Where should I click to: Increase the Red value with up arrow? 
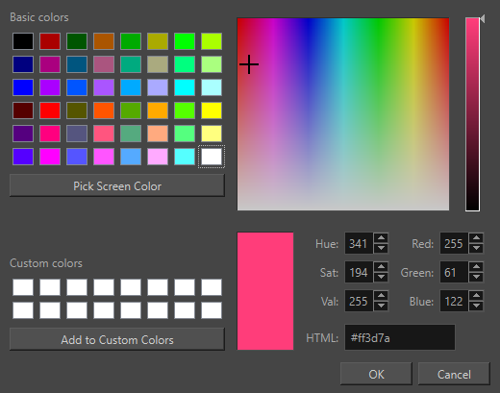(x=477, y=238)
